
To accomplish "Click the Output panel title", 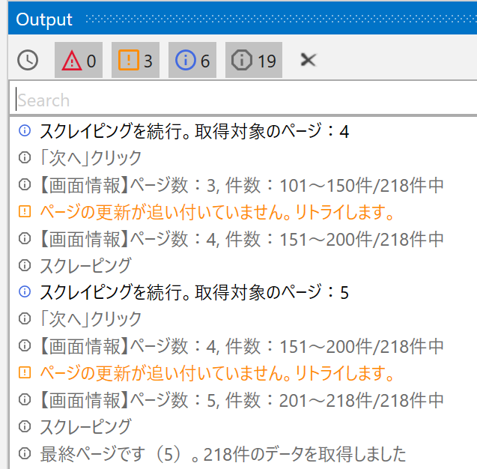I will pyautogui.click(x=44, y=19).
